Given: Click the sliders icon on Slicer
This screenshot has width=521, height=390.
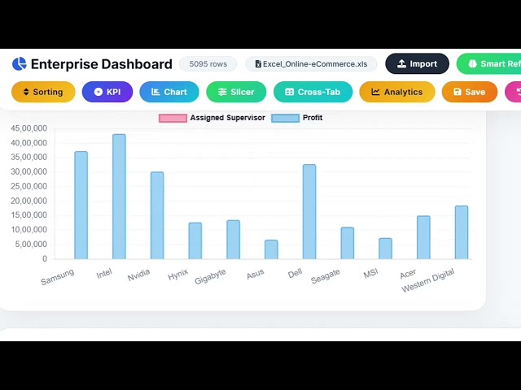Looking at the screenshot, I should [x=222, y=92].
